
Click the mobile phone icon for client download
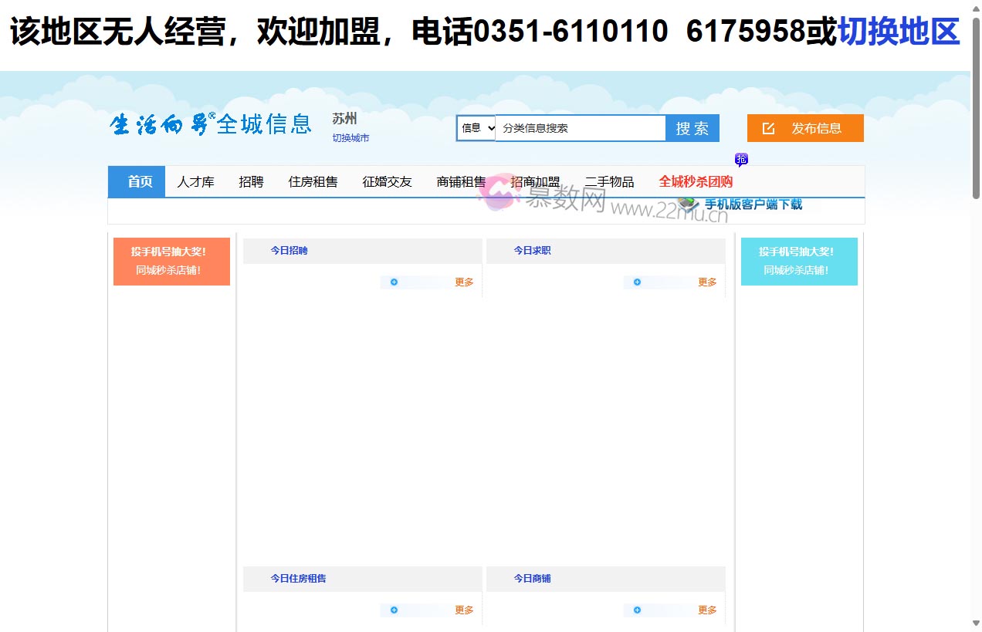click(x=686, y=204)
